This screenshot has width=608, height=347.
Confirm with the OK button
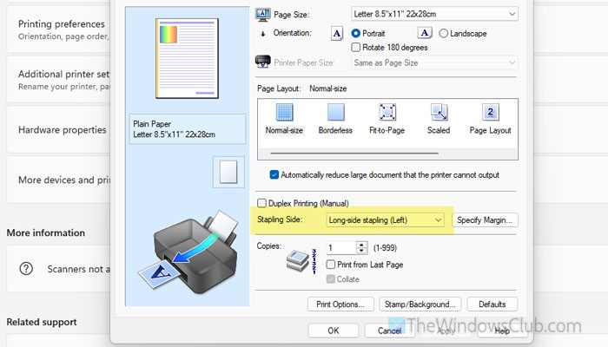tap(334, 331)
